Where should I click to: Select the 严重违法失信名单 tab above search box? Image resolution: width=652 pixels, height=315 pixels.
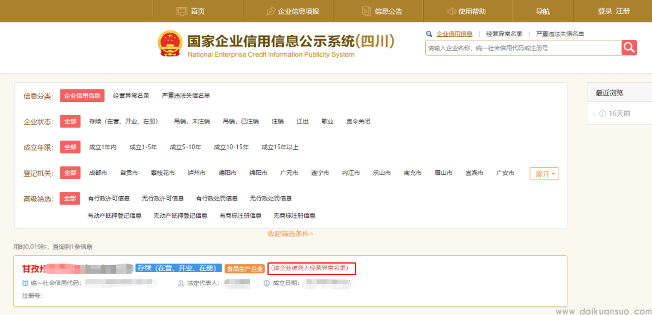click(560, 34)
